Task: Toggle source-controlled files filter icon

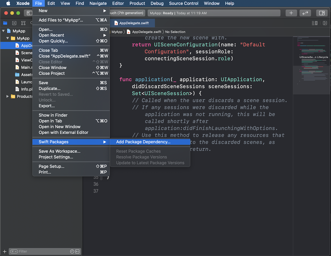Action: [x=77, y=251]
